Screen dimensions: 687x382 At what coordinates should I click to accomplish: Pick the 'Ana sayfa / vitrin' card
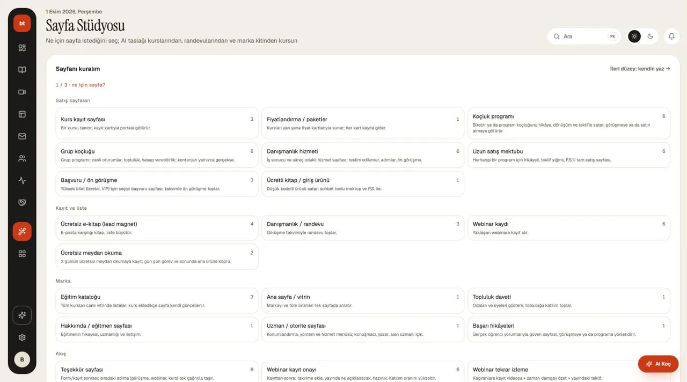(x=363, y=300)
